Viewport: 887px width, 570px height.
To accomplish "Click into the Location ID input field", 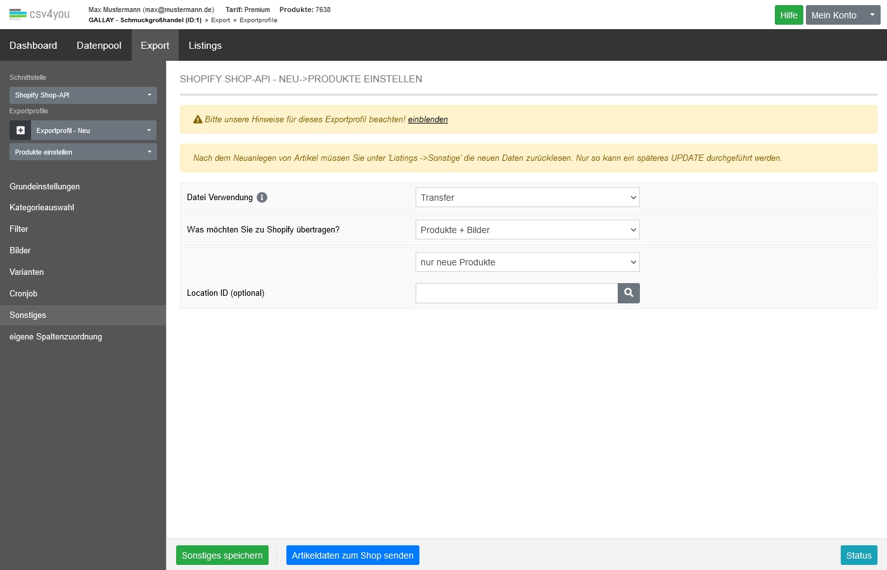I will pos(516,293).
